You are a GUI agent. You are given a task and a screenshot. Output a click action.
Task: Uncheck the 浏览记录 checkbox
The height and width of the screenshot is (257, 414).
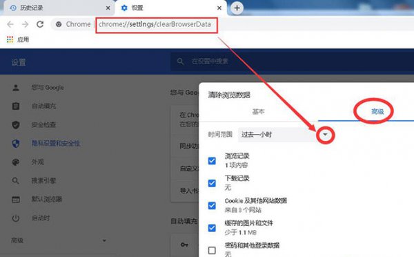coord(212,161)
